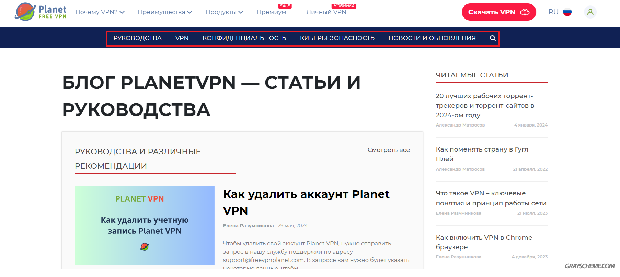
Task: Click the cloud download icon in Скачать VPN
Action: click(x=525, y=12)
